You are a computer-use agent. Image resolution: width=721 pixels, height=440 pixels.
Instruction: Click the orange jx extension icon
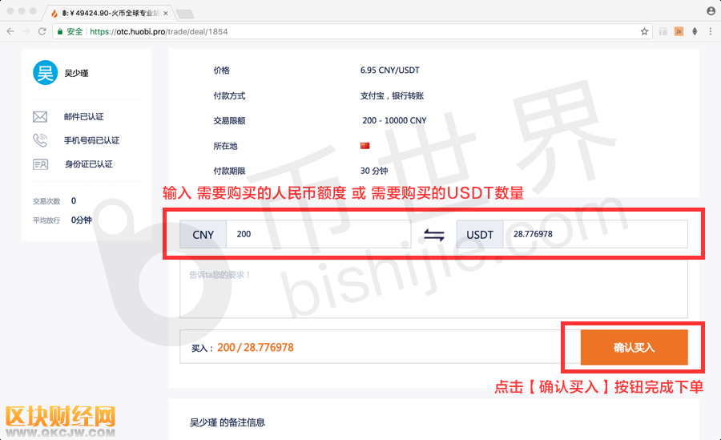(x=679, y=31)
